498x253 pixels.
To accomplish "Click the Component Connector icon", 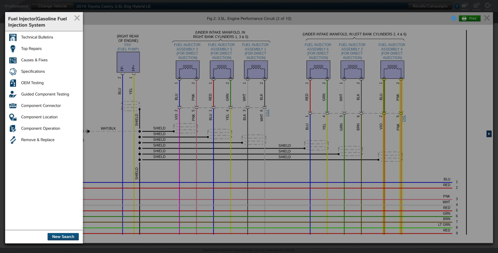I will coord(13,106).
